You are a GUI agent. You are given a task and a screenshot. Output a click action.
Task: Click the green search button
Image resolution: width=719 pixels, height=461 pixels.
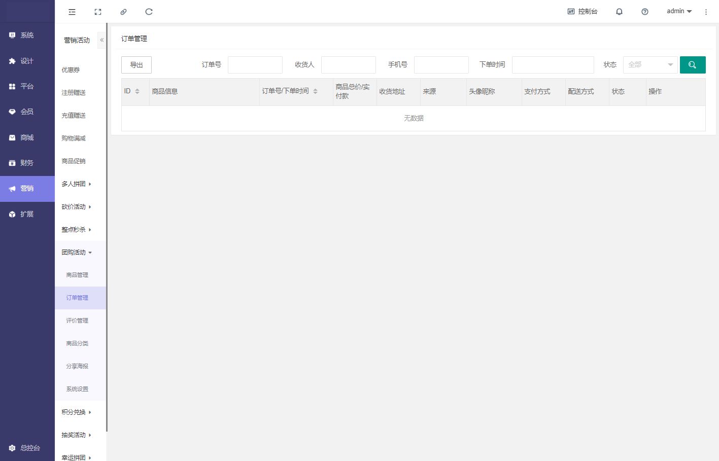click(692, 65)
